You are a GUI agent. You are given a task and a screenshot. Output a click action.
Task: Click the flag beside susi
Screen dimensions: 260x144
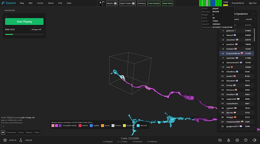pos(232,67)
